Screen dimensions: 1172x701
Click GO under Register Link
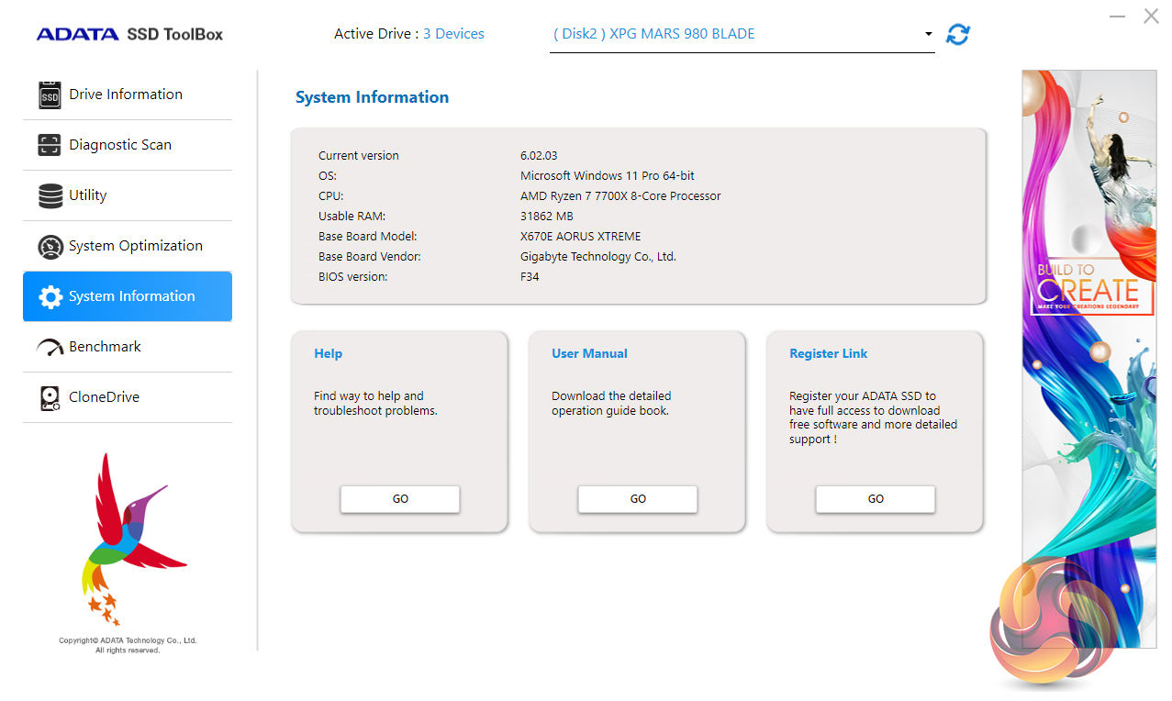coord(876,499)
